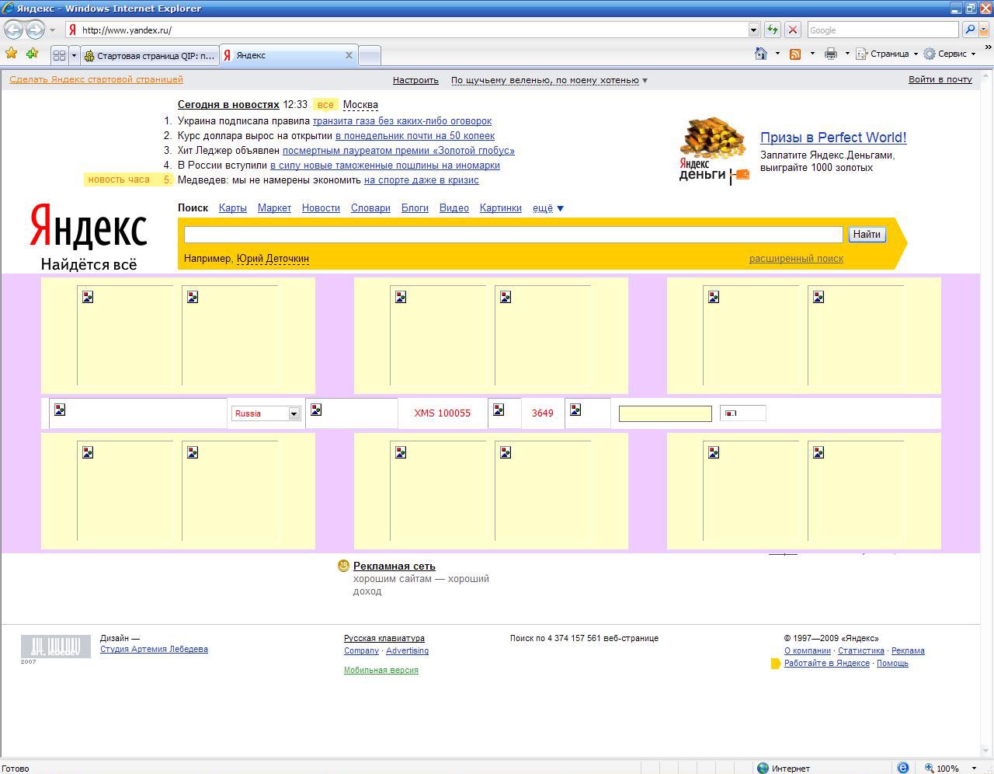
Task: Expand По щучьему веленью theme dropdown
Action: pos(549,80)
